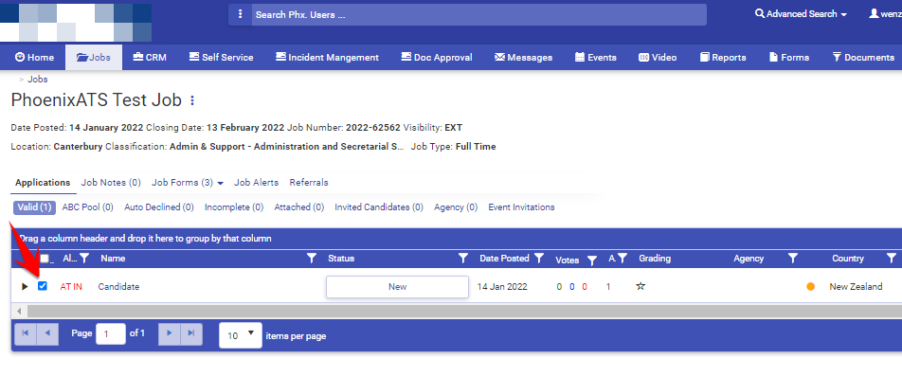The height and width of the screenshot is (377, 902).
Task: Open the Job Forms (3) dropdown
Action: [188, 183]
